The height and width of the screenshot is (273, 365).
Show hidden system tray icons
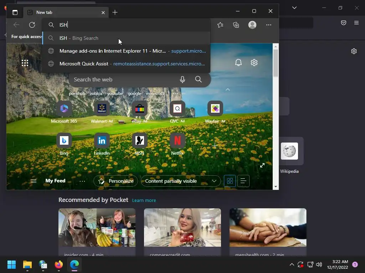292,264
